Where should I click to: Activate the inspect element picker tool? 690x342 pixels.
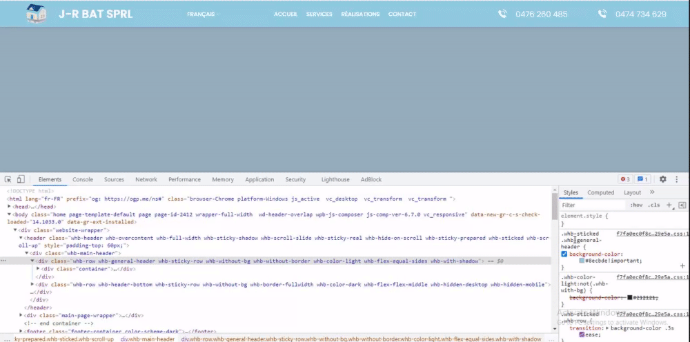click(8, 179)
